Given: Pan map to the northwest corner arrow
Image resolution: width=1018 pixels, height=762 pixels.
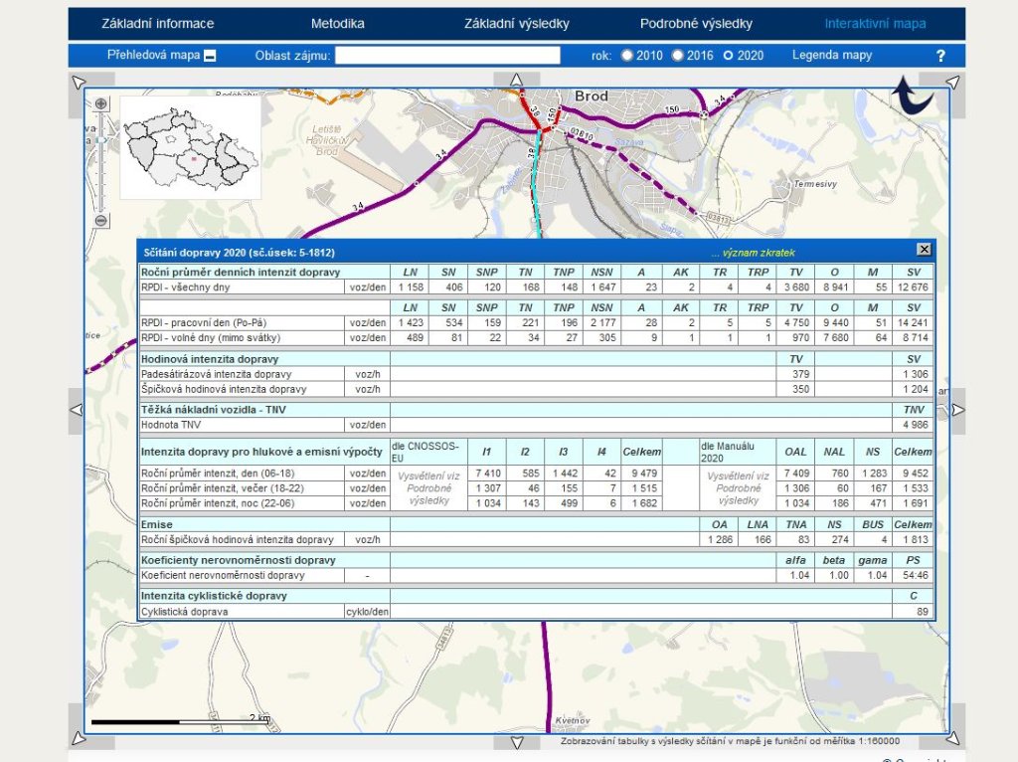Looking at the screenshot, I should pos(80,82).
